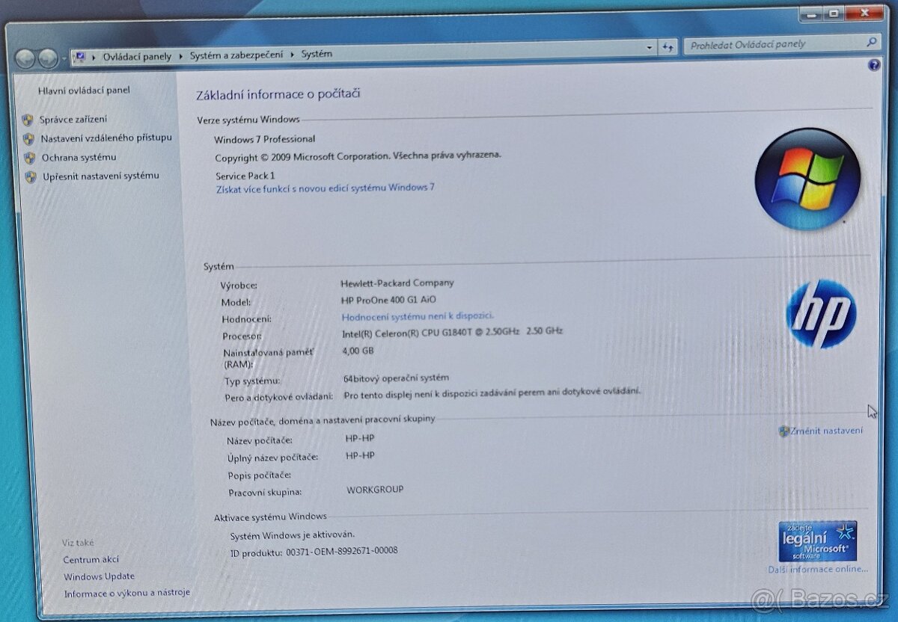Click Hewlett-Packard Company manufacturer value
Screen dimensions: 898x622
(397, 283)
